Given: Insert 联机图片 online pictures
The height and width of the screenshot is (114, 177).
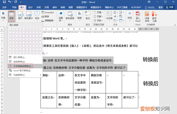Looking at the screenshot, I should click(x=29, y=15).
